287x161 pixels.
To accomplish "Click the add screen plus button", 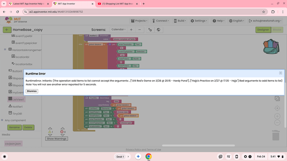I will point(131,30).
